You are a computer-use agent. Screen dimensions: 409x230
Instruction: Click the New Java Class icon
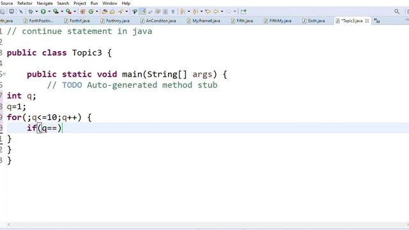[x=91, y=11]
